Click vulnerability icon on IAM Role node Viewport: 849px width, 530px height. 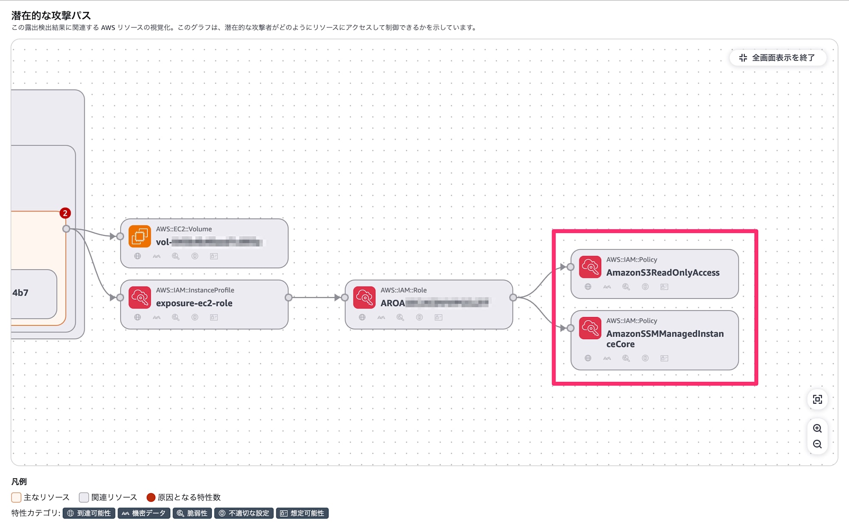(x=400, y=317)
